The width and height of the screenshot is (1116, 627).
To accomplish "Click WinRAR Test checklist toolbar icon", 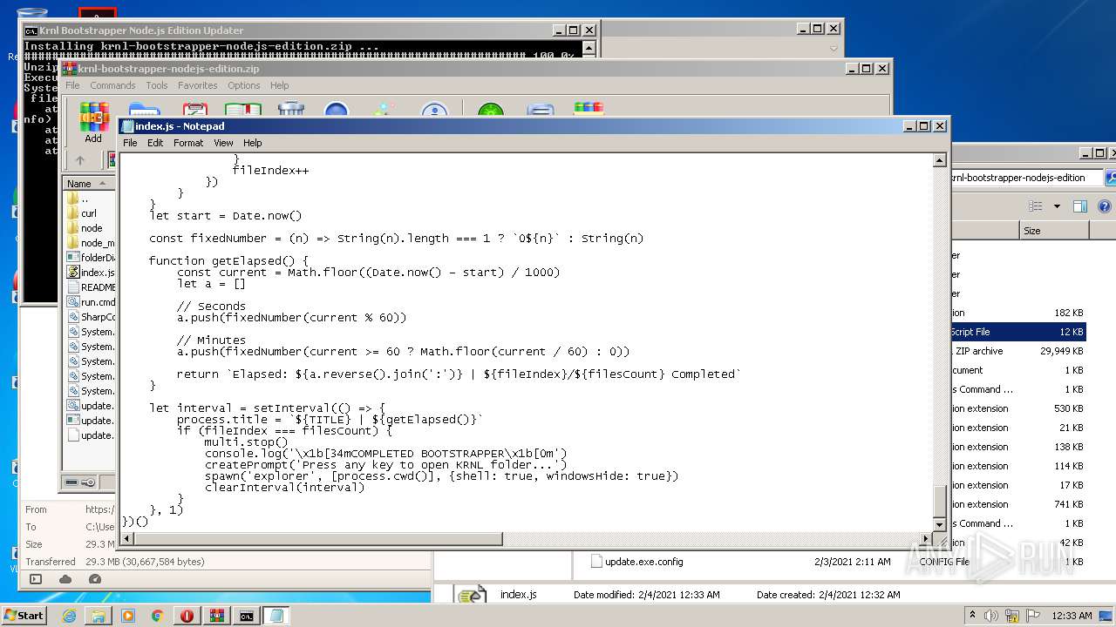I will coord(194,110).
